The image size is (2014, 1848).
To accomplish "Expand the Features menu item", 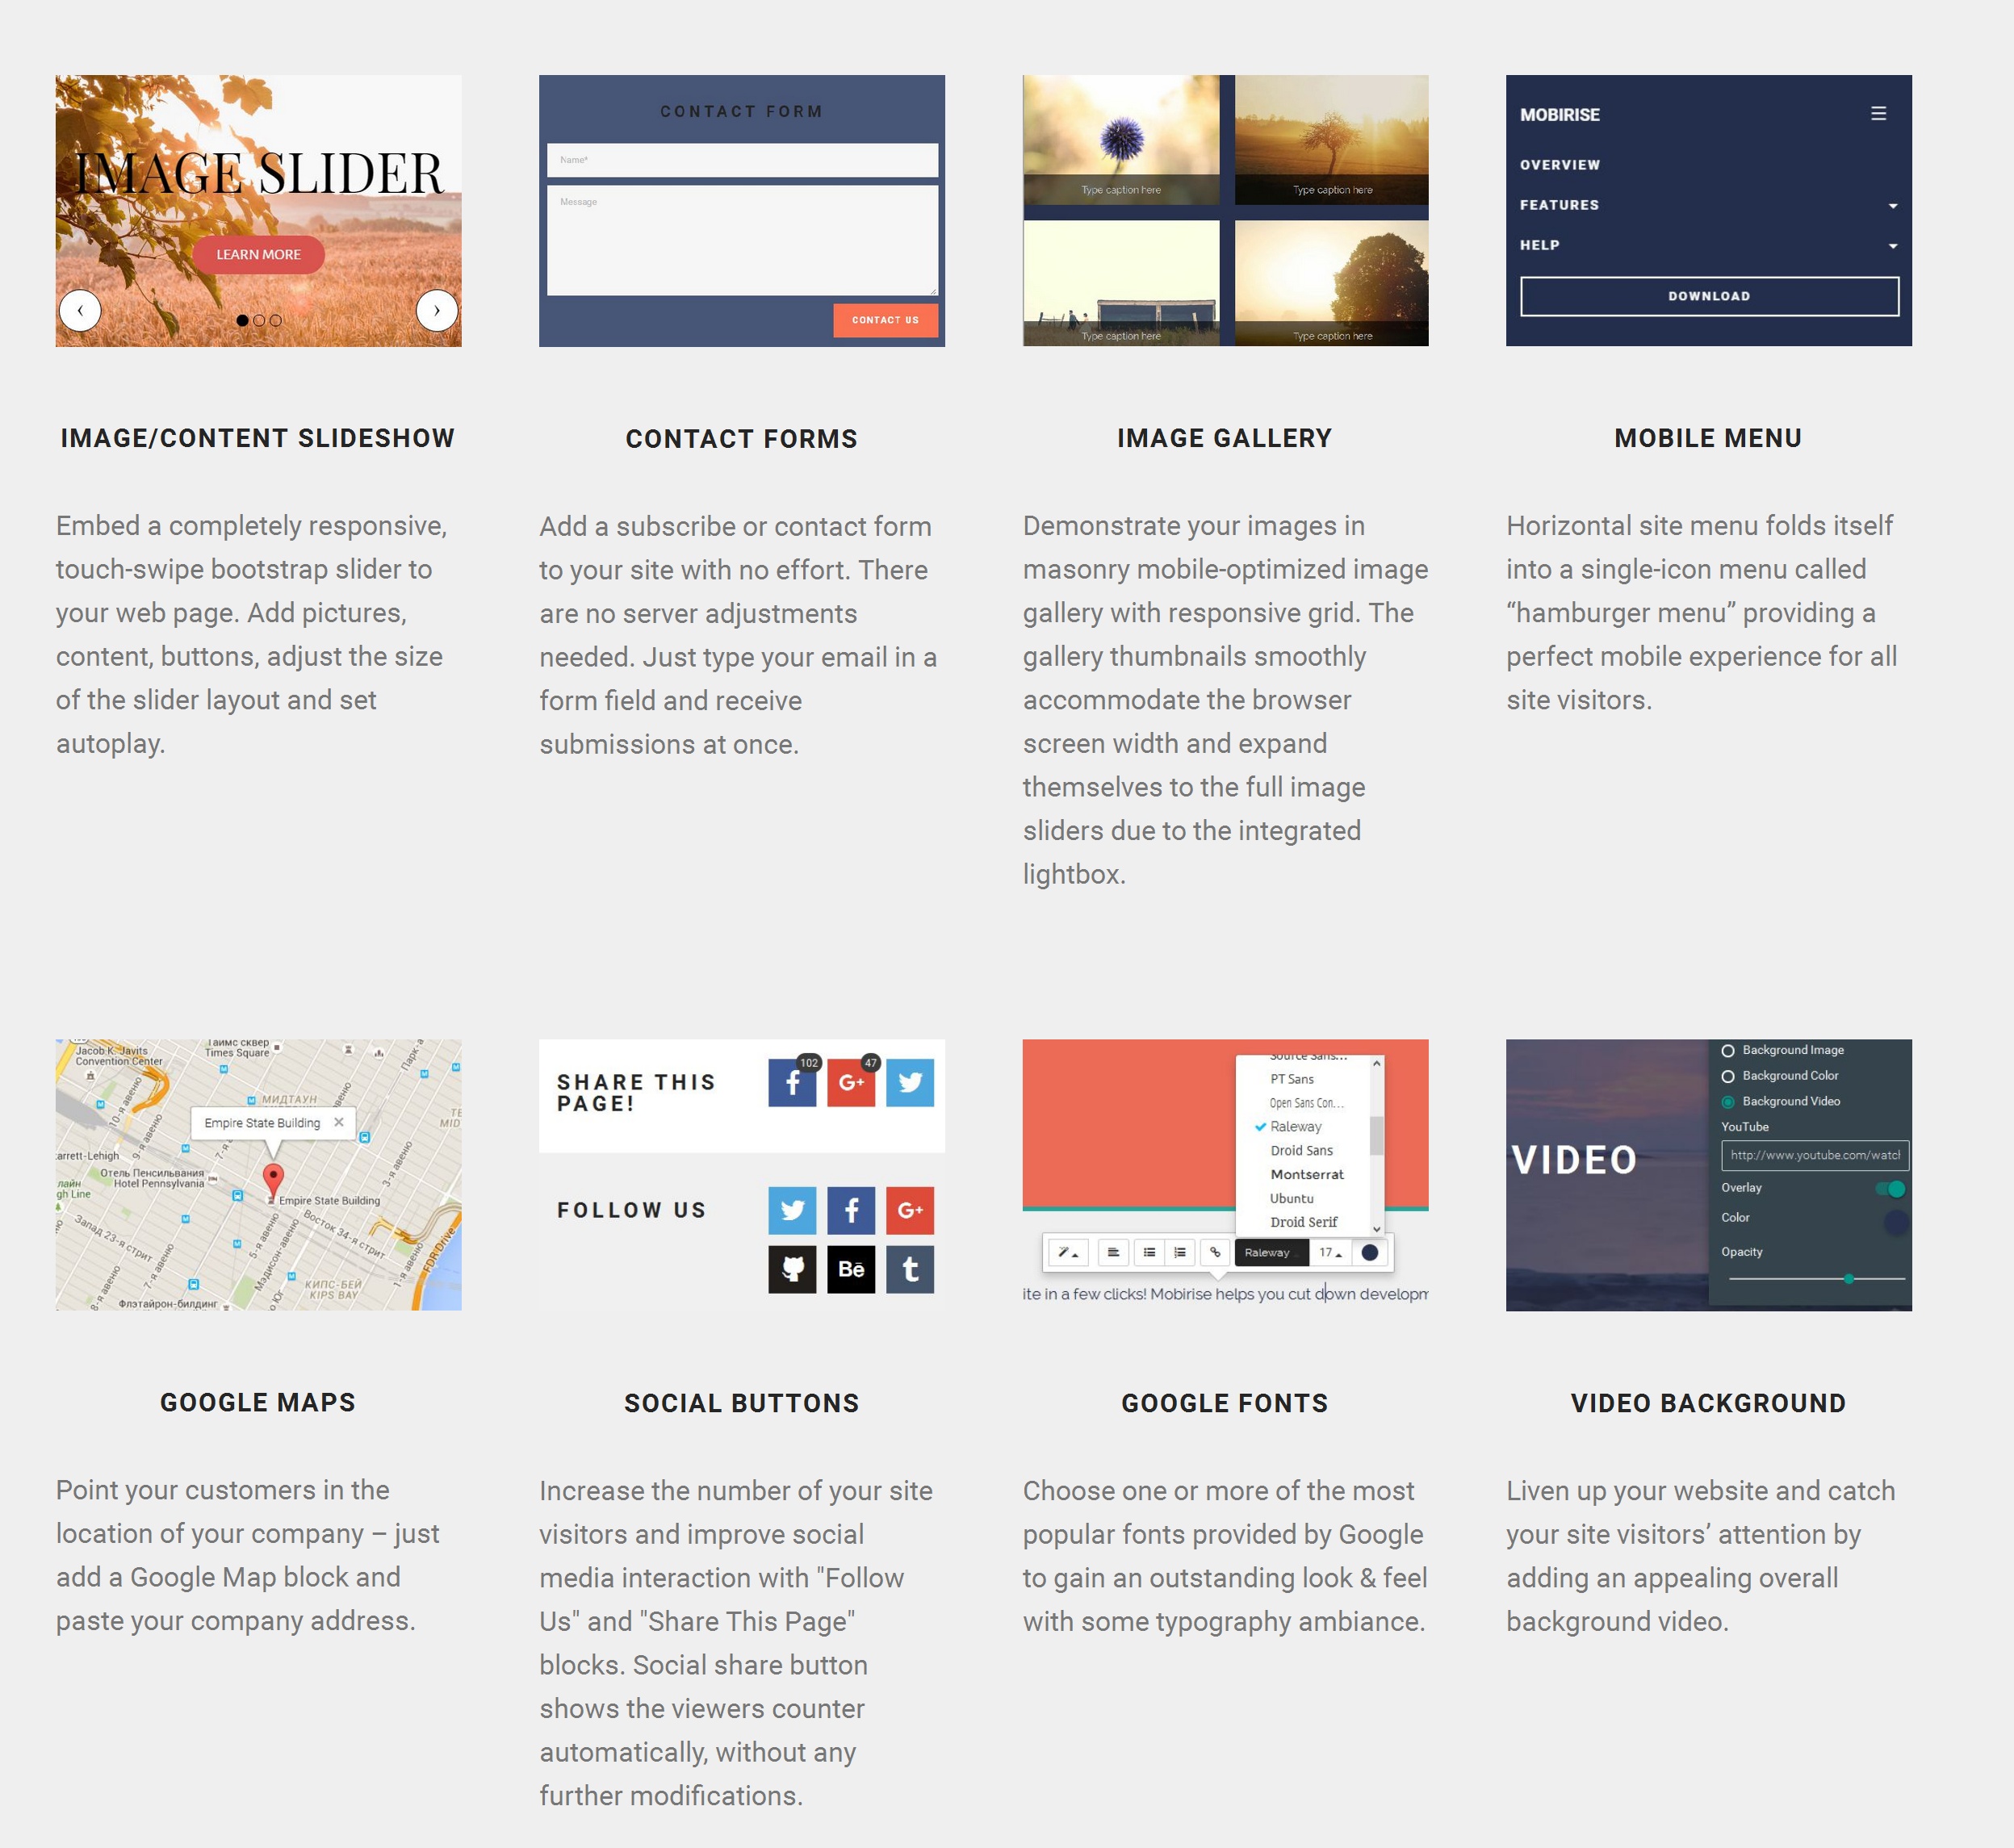I will pyautogui.click(x=1893, y=205).
